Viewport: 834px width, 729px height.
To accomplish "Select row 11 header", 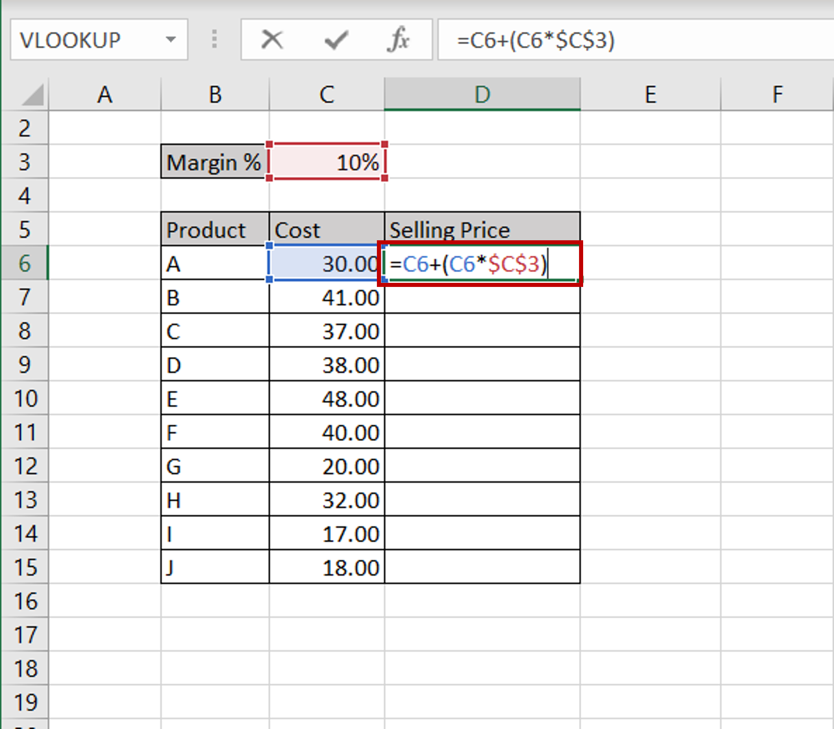I will tap(25, 432).
